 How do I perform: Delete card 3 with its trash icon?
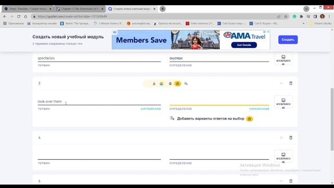click(x=291, y=83)
